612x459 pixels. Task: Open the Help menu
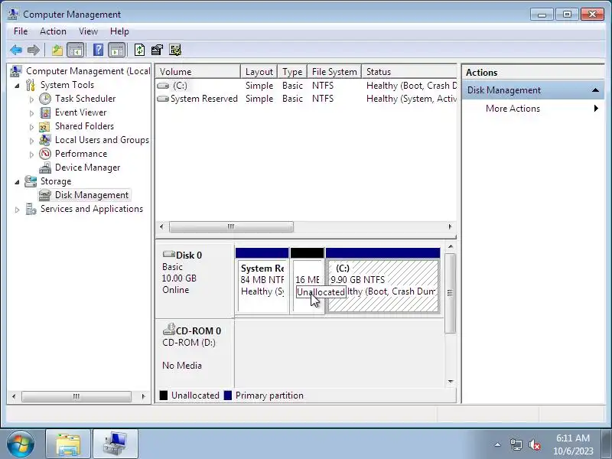119,31
